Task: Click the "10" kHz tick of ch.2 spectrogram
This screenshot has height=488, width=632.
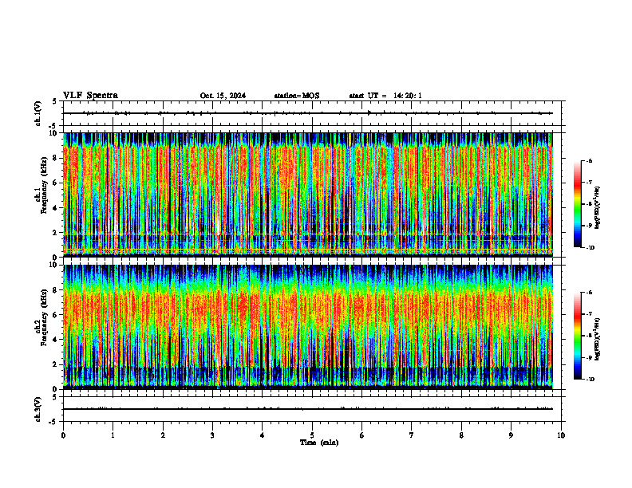Action: [55, 265]
